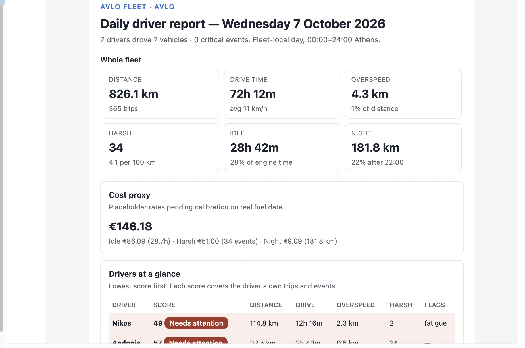This screenshot has width=525, height=348.
Task: Click the Drivers at a glance heading
Action: (145, 274)
